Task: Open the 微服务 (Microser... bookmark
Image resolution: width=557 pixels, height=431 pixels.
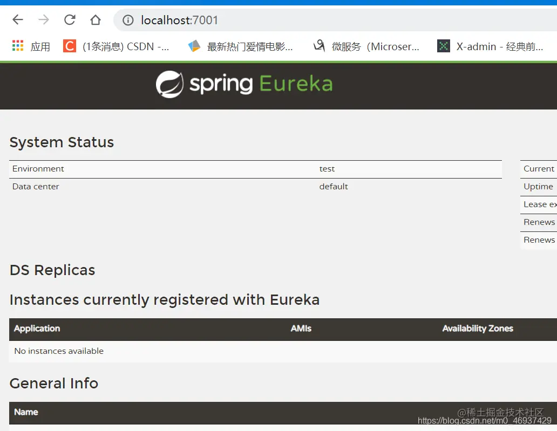Action: 376,46
